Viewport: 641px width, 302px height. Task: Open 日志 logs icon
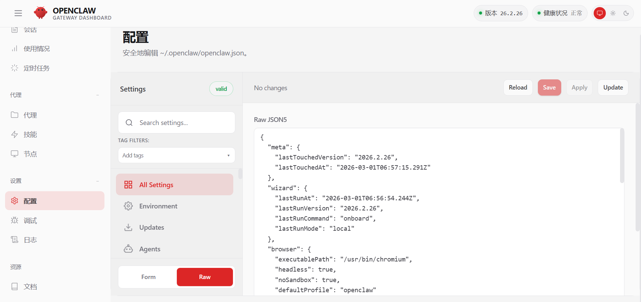click(15, 240)
